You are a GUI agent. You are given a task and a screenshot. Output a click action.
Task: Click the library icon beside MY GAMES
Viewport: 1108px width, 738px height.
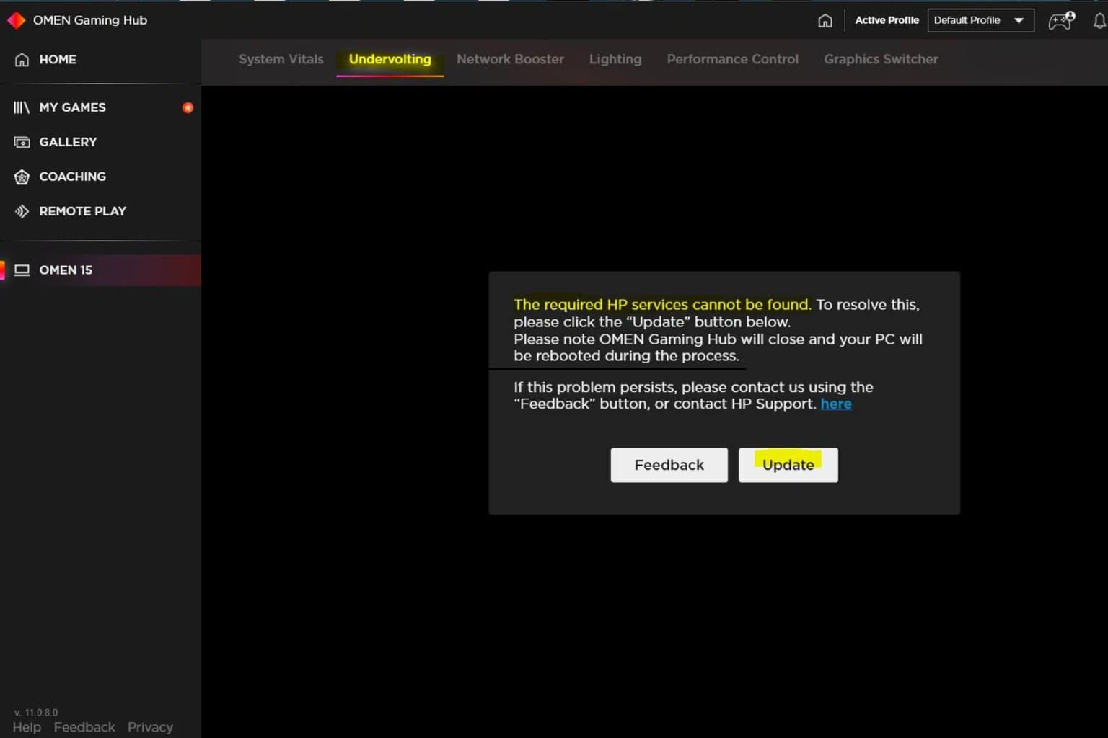pos(22,107)
